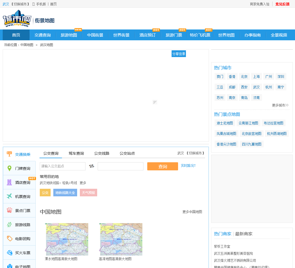The height and width of the screenshot is (268, 295).
Task: Open 旅游门票 in the navigation bar
Action: click(x=174, y=35)
